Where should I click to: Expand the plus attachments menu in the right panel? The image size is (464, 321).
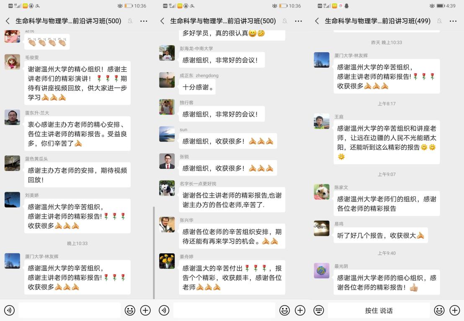coord(454,310)
